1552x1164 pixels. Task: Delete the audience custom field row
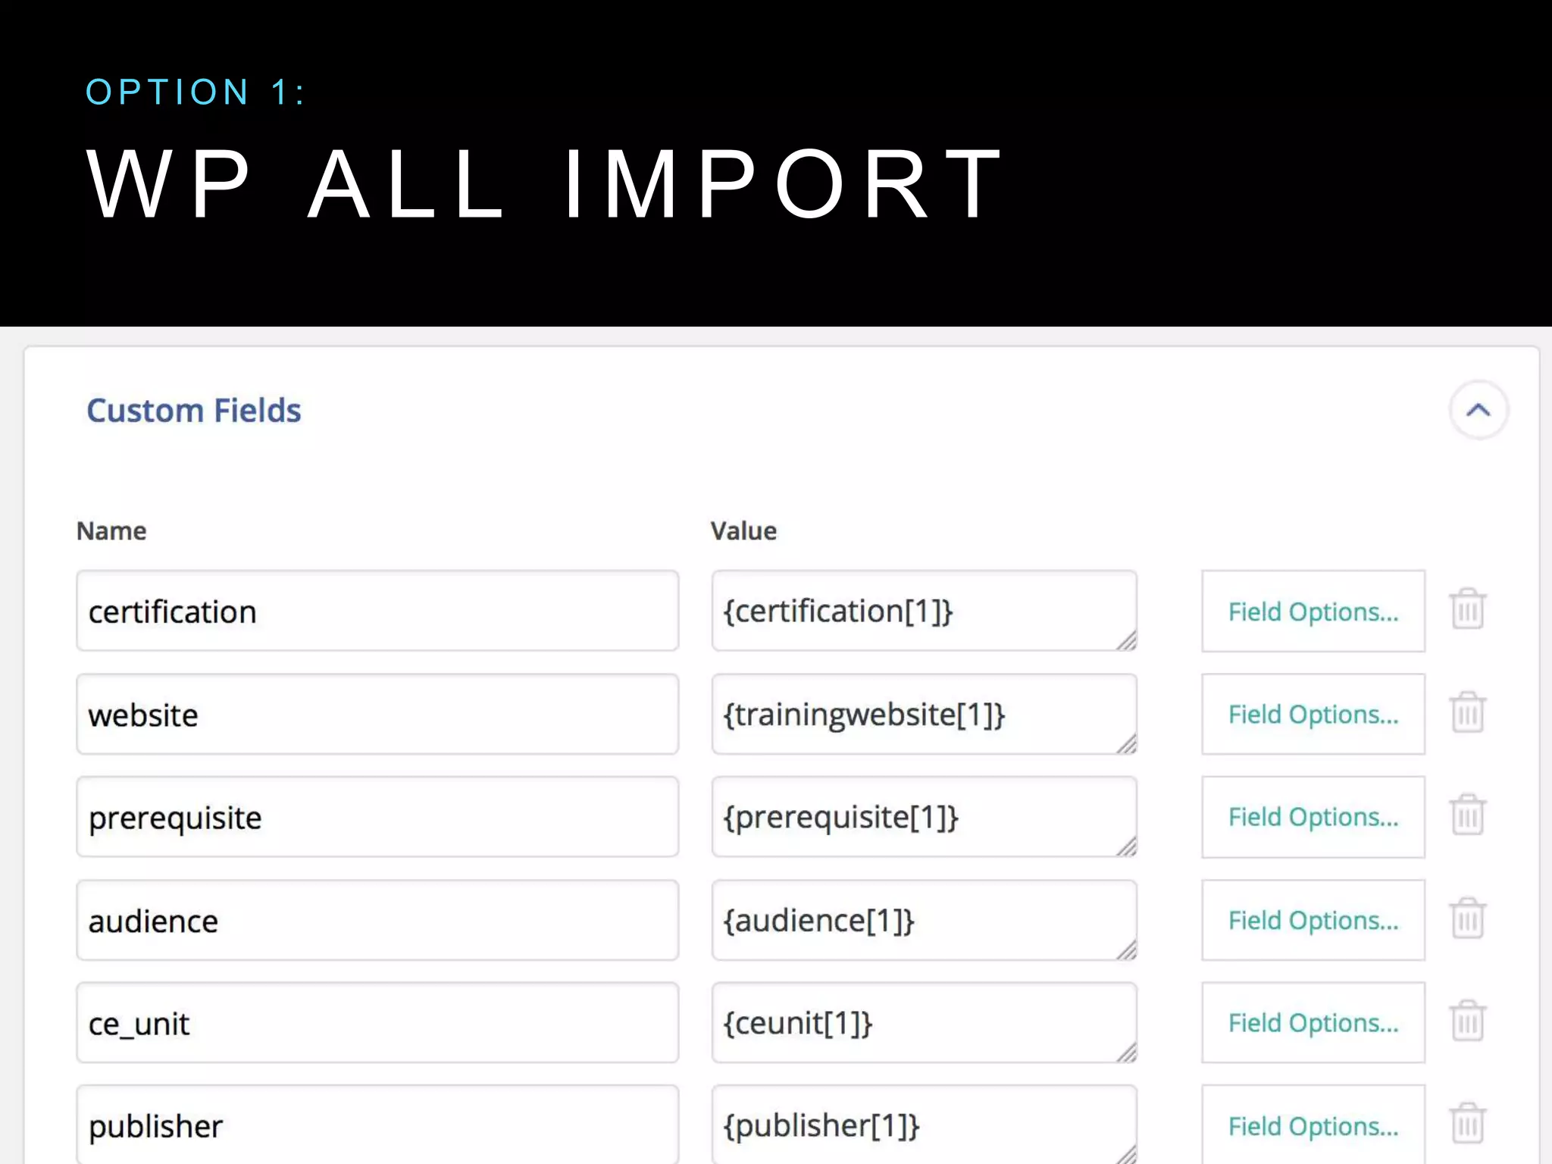(1468, 918)
